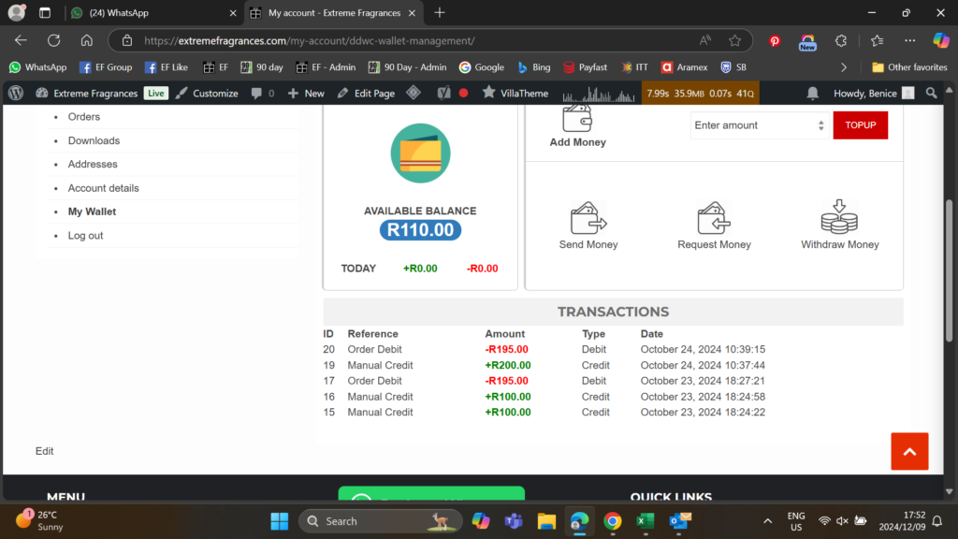Open the admin bar search magnifier
Viewport: 958px width, 539px height.
click(x=931, y=94)
